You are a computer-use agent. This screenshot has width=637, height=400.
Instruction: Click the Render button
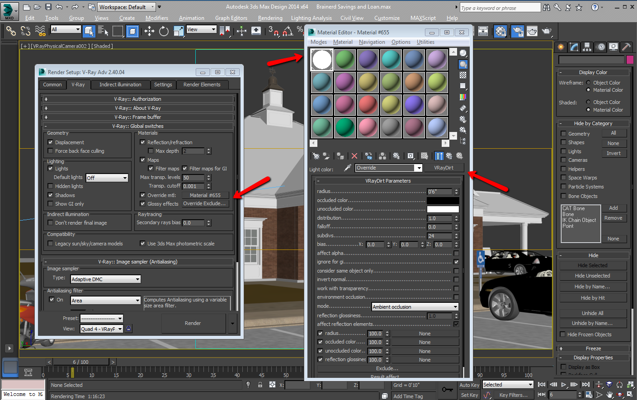coord(193,323)
